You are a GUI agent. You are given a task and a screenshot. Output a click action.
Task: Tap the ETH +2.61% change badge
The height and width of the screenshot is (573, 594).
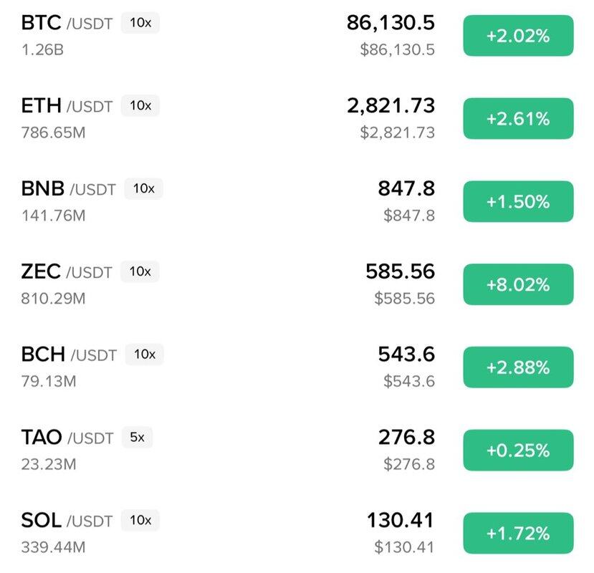click(x=518, y=119)
